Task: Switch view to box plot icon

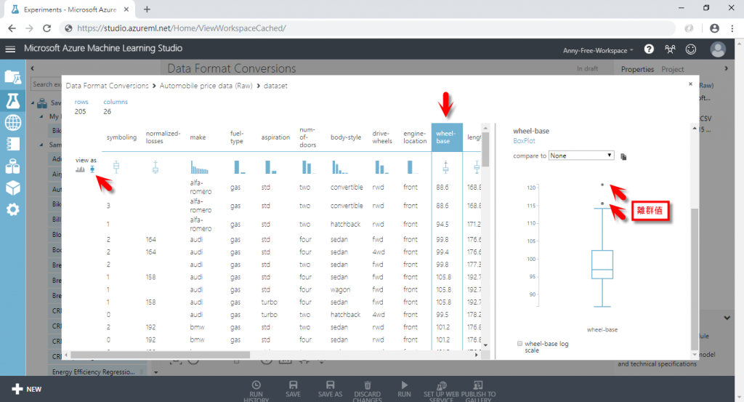Action: (92, 169)
